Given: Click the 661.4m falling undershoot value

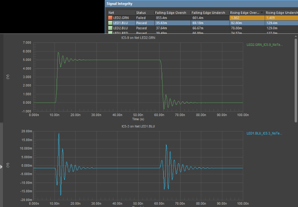Looking at the screenshot, I should 198,18.
